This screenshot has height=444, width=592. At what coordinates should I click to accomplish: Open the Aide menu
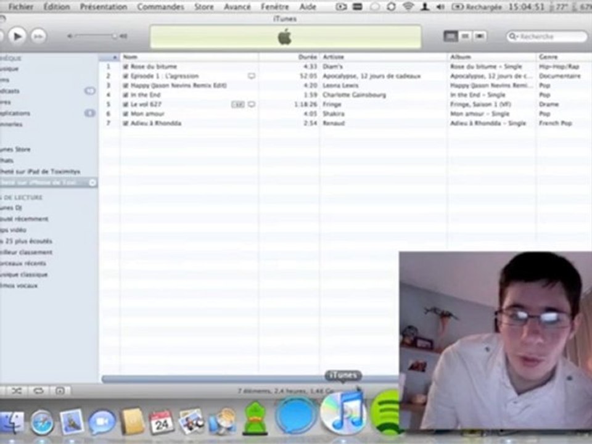(308, 6)
